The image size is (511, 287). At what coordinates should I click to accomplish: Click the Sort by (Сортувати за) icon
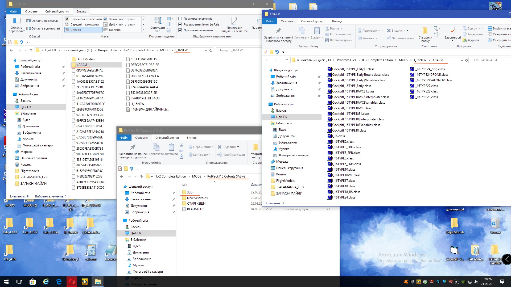(158, 21)
